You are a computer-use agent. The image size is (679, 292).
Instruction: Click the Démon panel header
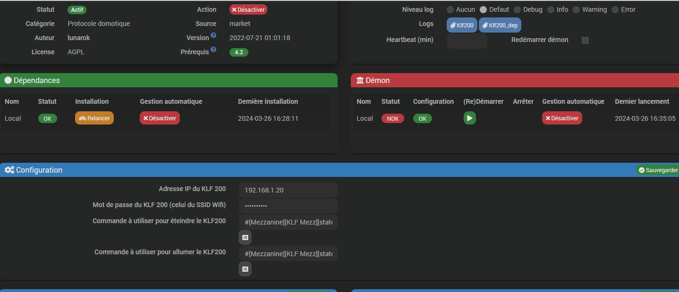(515, 80)
